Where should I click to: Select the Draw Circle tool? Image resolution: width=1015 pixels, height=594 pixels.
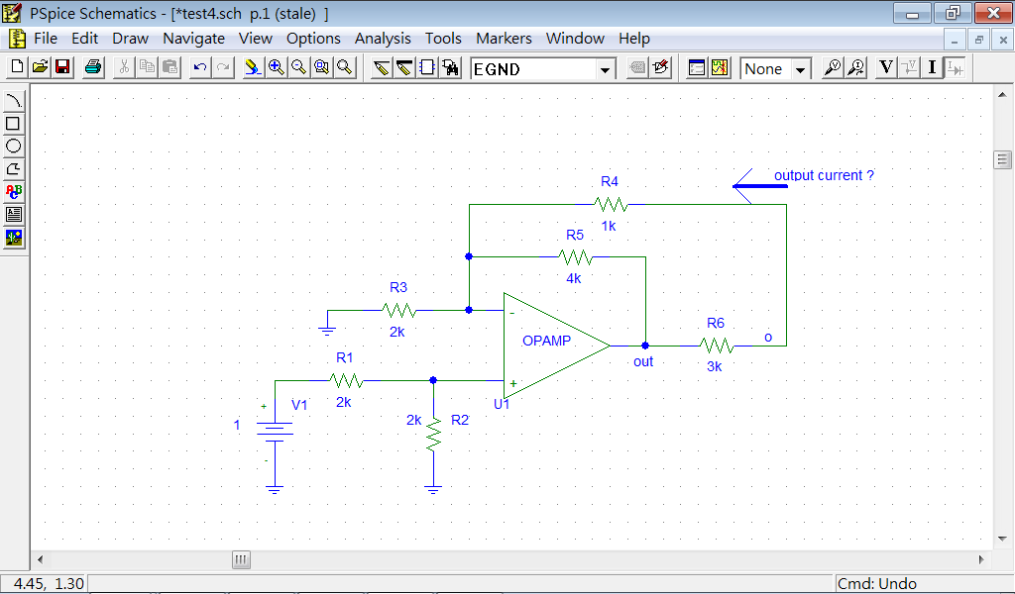click(14, 147)
